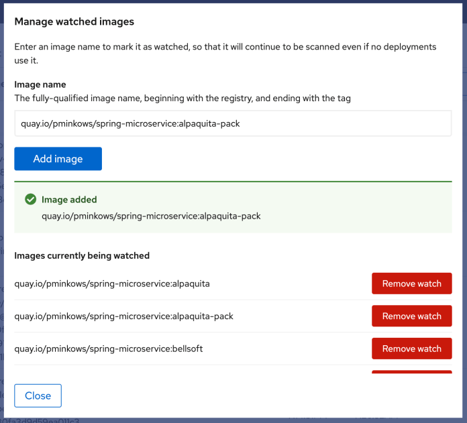
Task: Remove watch for spring-microservice:bellsoft image
Action: (x=411, y=349)
